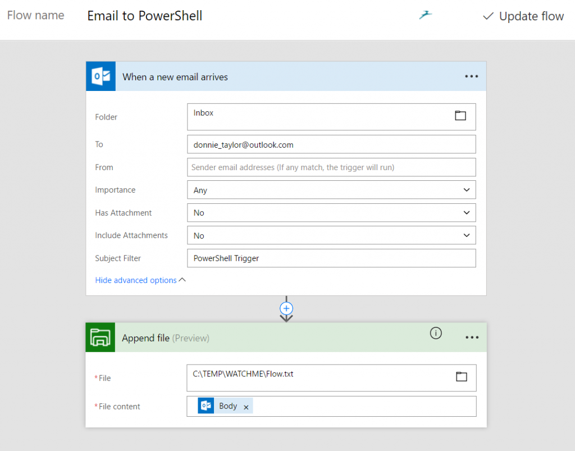Image resolution: width=575 pixels, height=451 pixels.
Task: Click the 'Subject Filter' label
Action: pyautogui.click(x=118, y=258)
